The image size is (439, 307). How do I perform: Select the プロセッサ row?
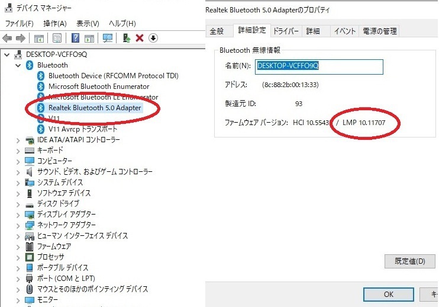coord(51,257)
